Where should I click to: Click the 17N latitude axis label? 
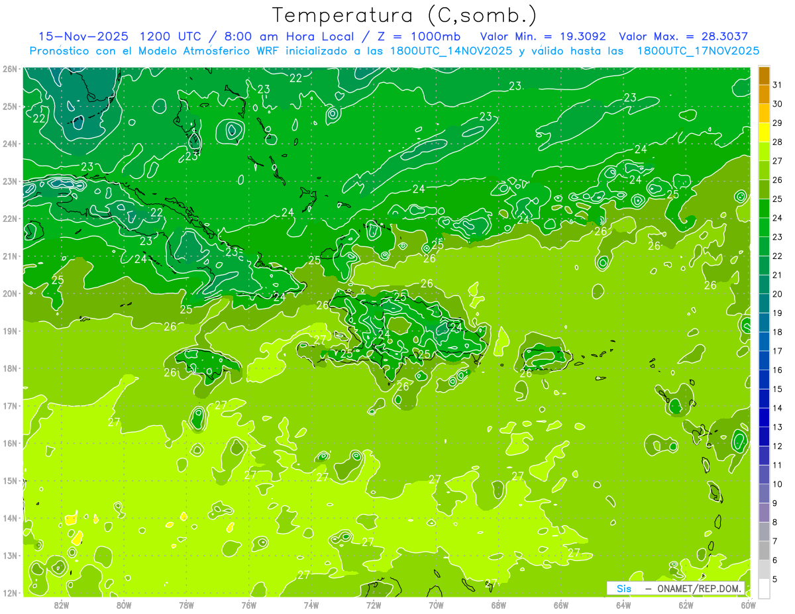click(x=10, y=406)
